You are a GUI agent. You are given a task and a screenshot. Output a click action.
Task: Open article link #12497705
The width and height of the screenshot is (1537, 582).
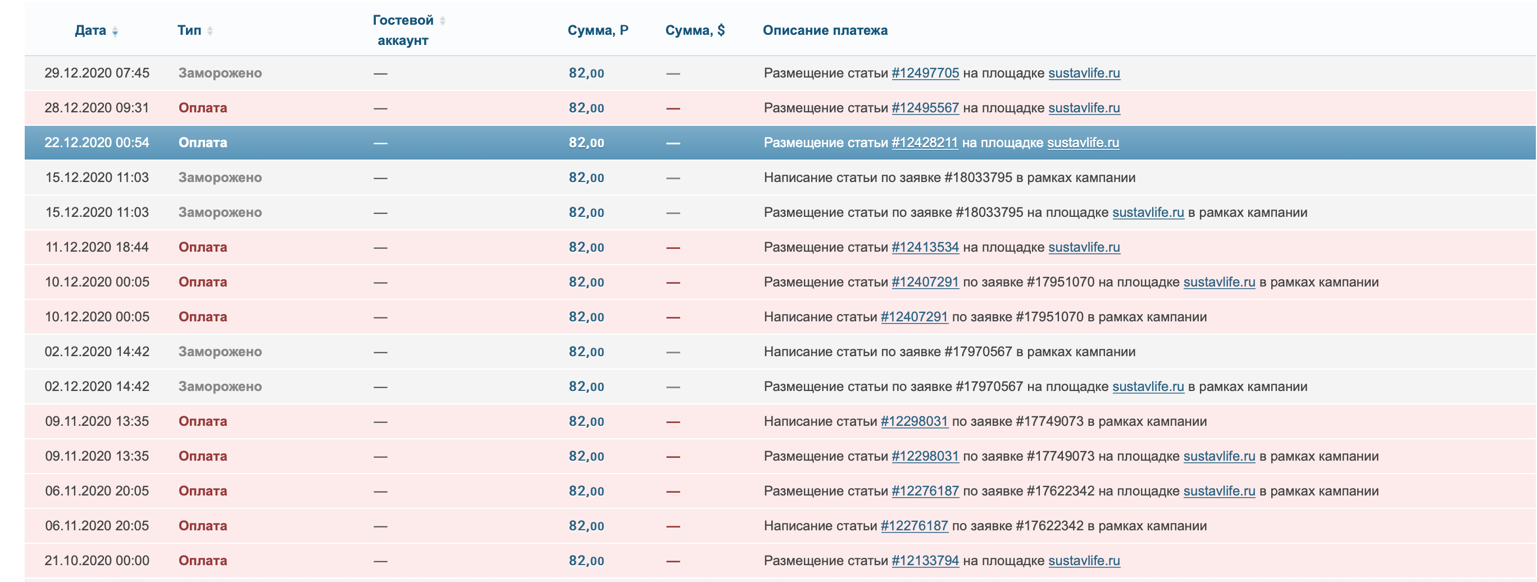[925, 73]
